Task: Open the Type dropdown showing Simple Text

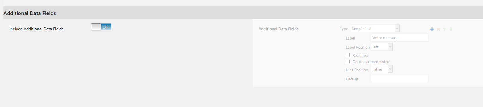Action: pos(375,28)
